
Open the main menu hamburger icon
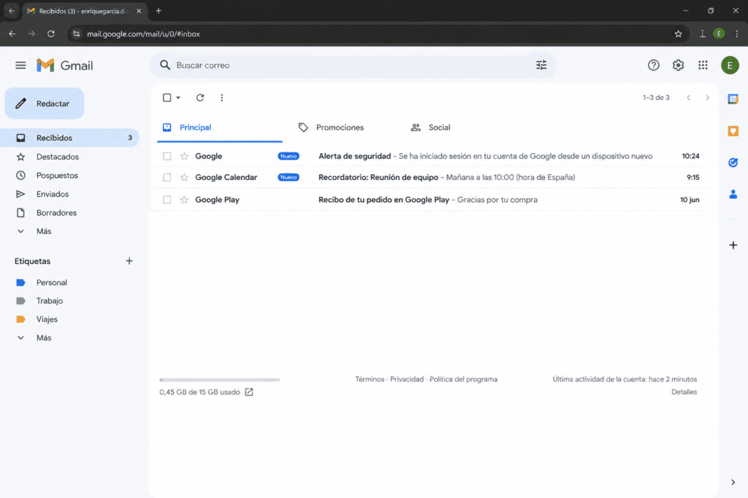click(x=20, y=65)
